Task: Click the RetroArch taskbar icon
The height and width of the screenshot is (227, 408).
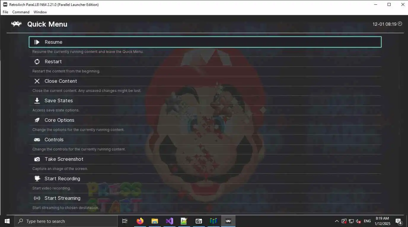Action: pos(228,221)
